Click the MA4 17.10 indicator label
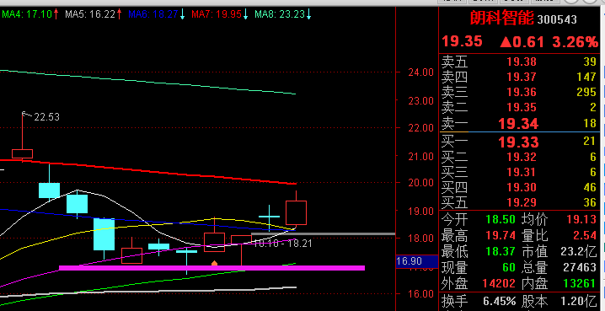 click(30, 14)
